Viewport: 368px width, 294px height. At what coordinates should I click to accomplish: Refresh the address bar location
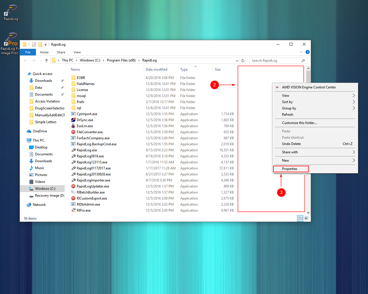[x=243, y=61]
